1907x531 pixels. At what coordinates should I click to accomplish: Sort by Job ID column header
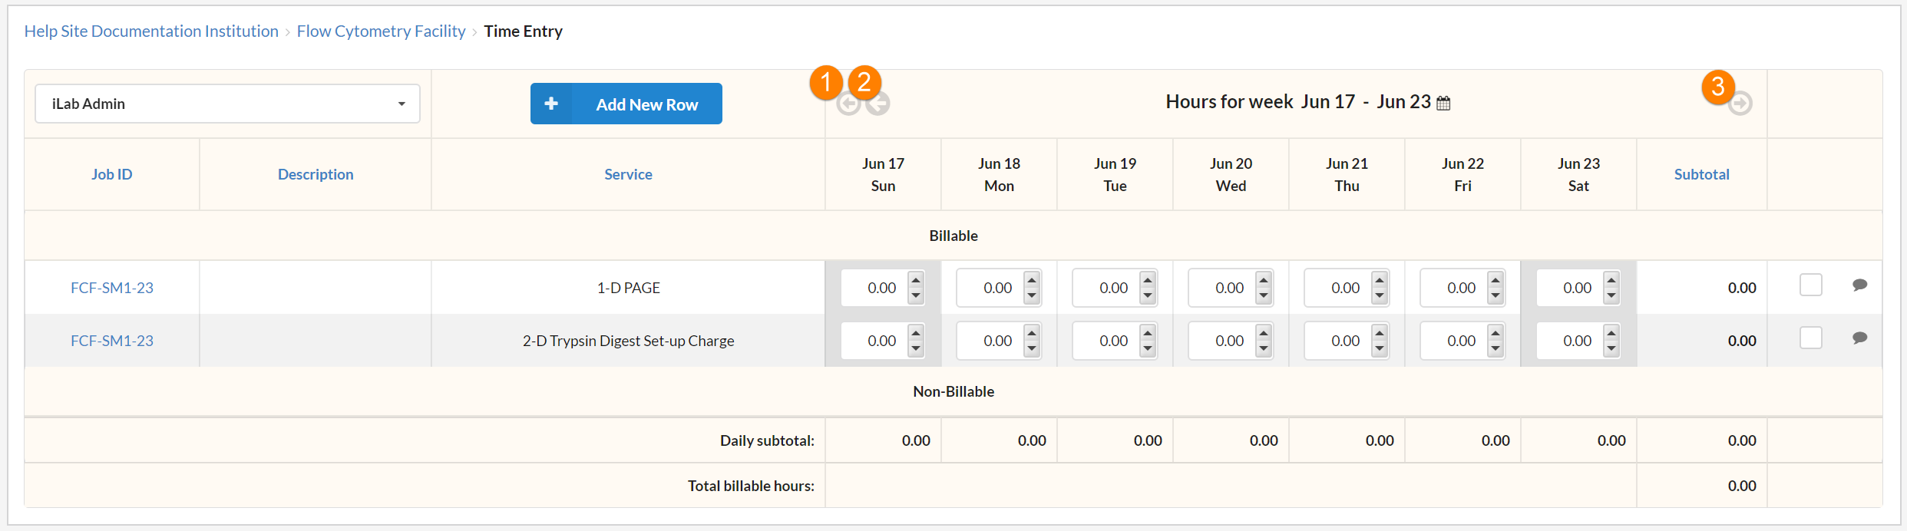pyautogui.click(x=112, y=174)
